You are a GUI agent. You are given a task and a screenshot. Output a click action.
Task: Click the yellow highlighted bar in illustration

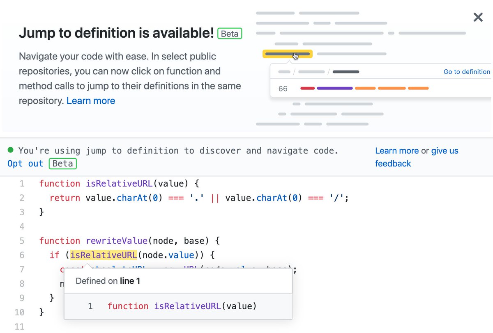pos(288,54)
